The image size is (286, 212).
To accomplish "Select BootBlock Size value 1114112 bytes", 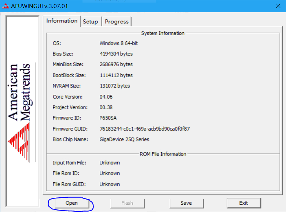I will (116, 75).
